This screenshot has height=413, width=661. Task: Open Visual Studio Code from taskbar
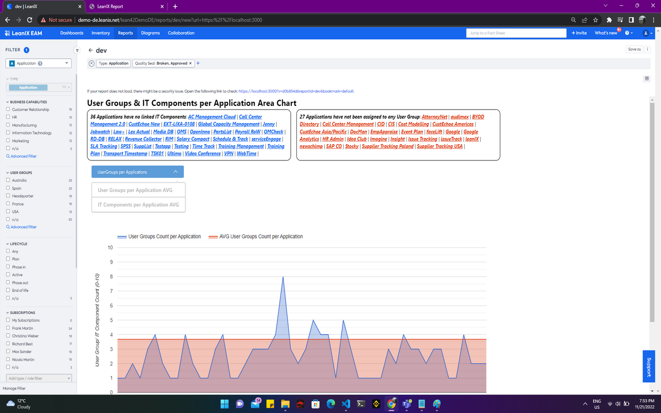[x=346, y=404]
